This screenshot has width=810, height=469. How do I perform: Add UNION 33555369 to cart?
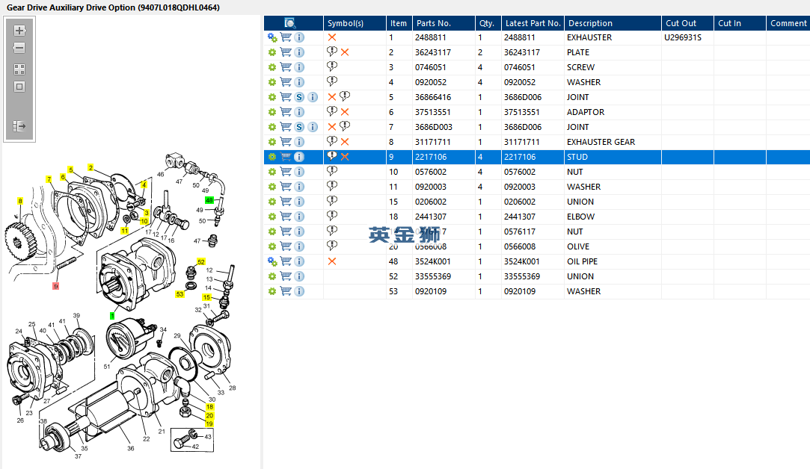coord(286,276)
